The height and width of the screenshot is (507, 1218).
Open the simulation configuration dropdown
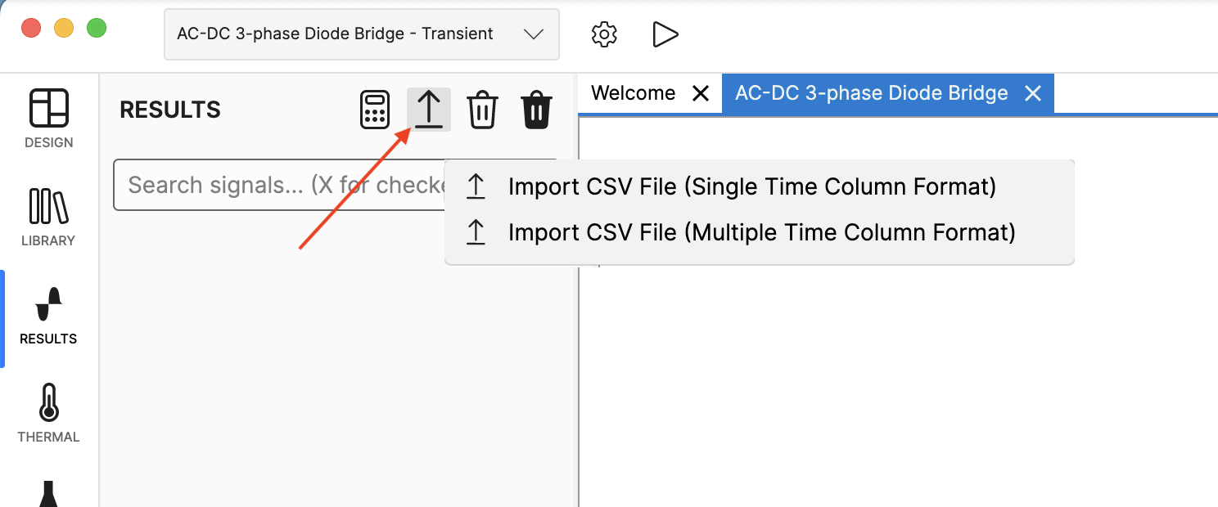pos(361,34)
